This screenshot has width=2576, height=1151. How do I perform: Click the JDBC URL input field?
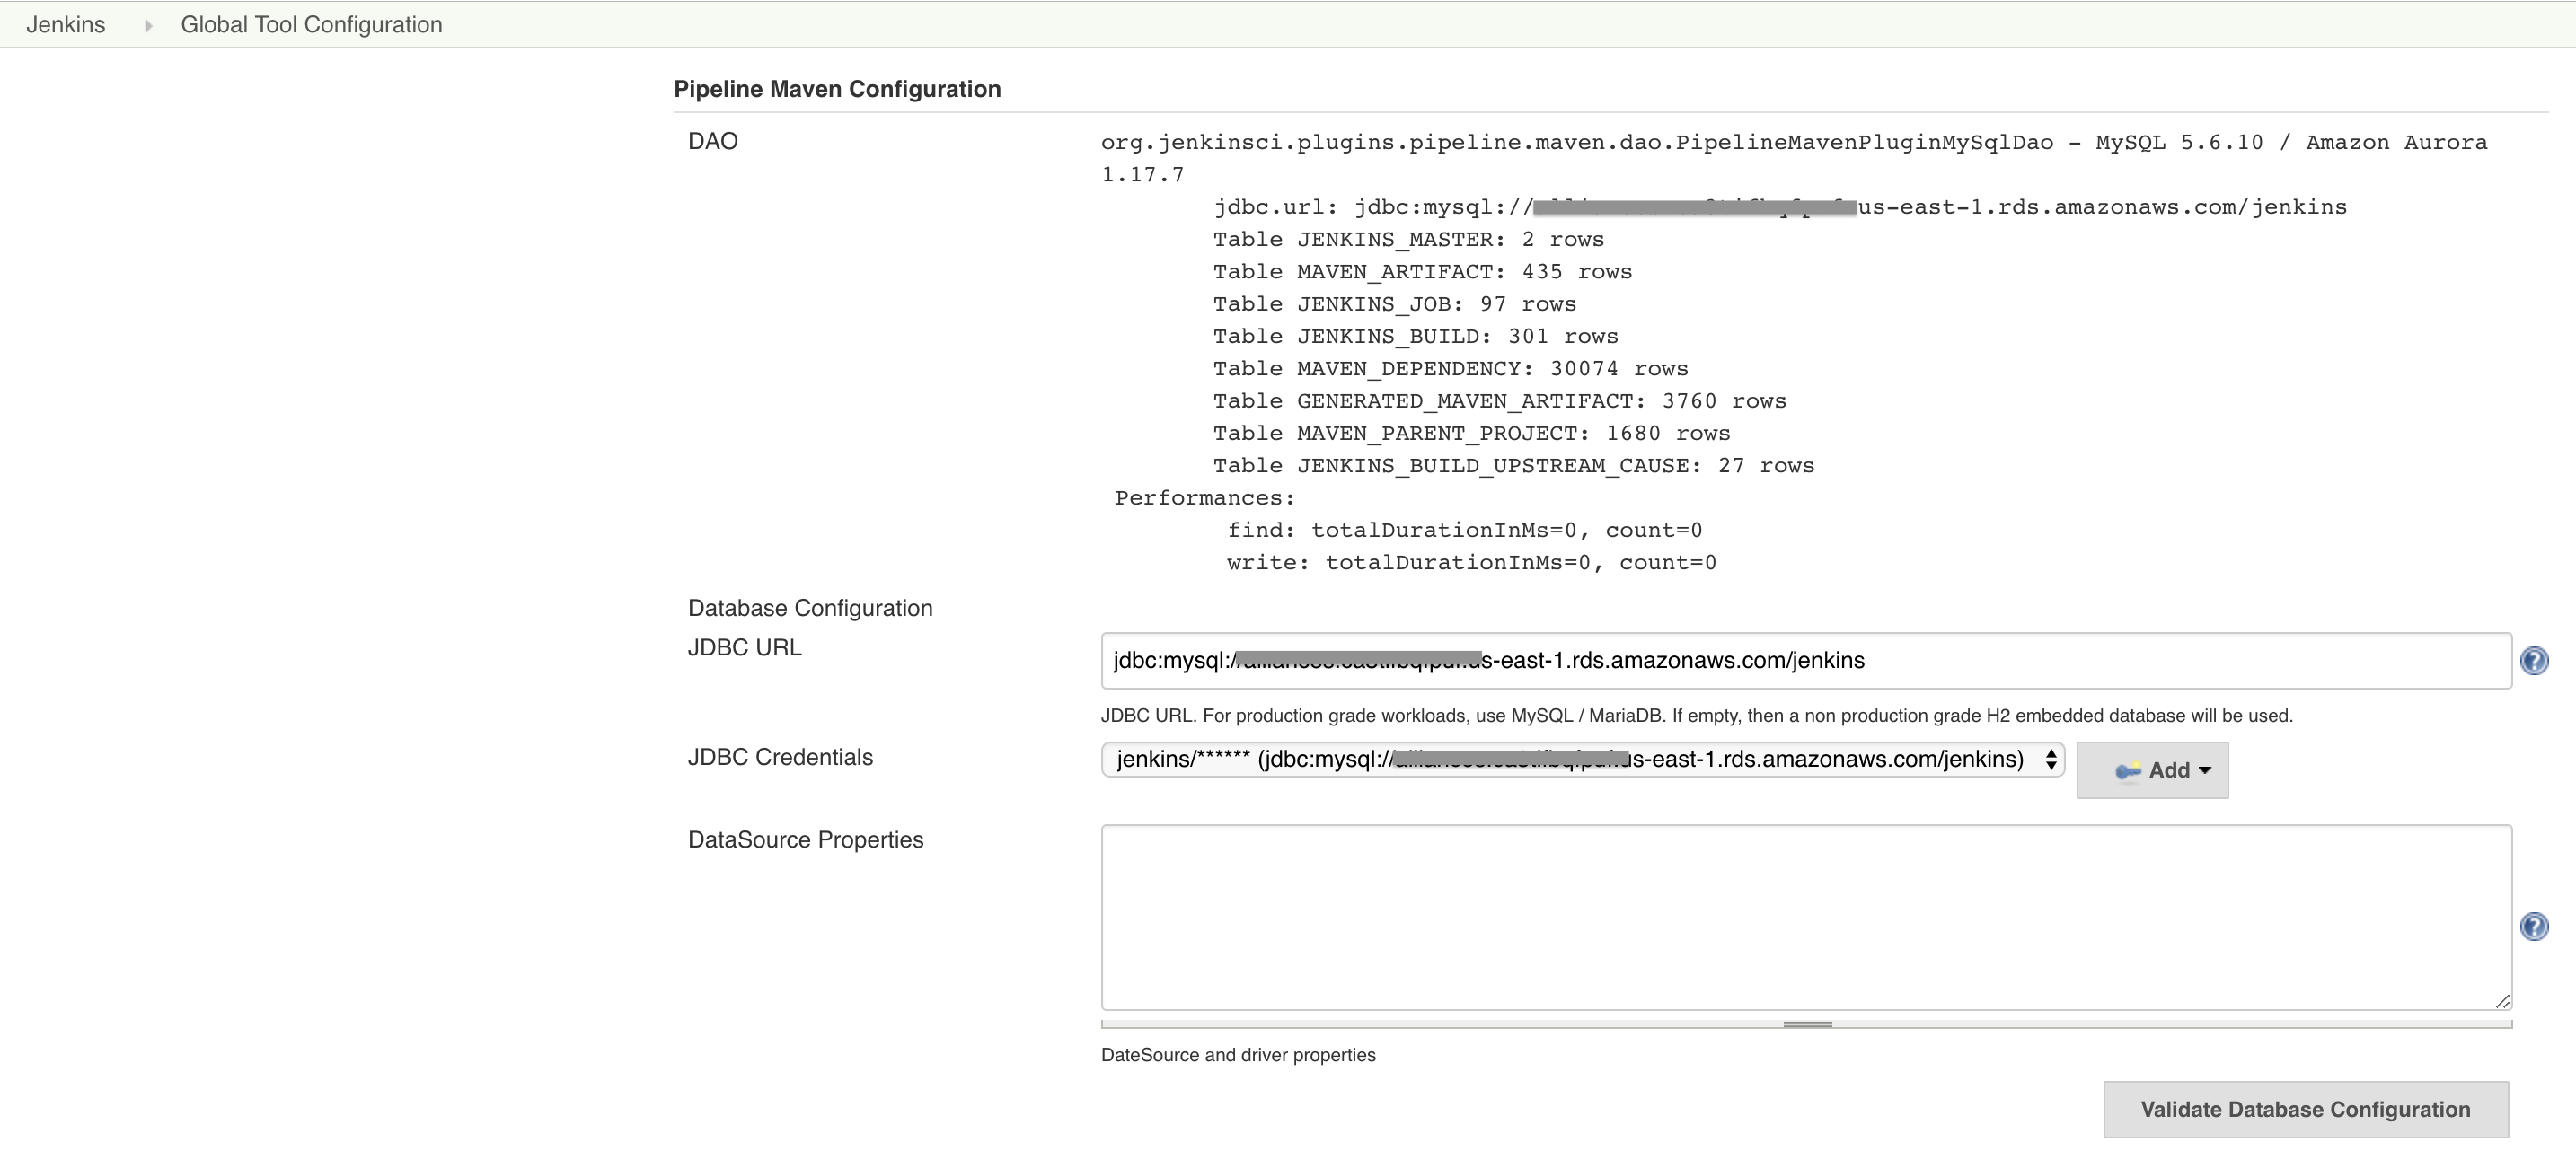(1805, 660)
